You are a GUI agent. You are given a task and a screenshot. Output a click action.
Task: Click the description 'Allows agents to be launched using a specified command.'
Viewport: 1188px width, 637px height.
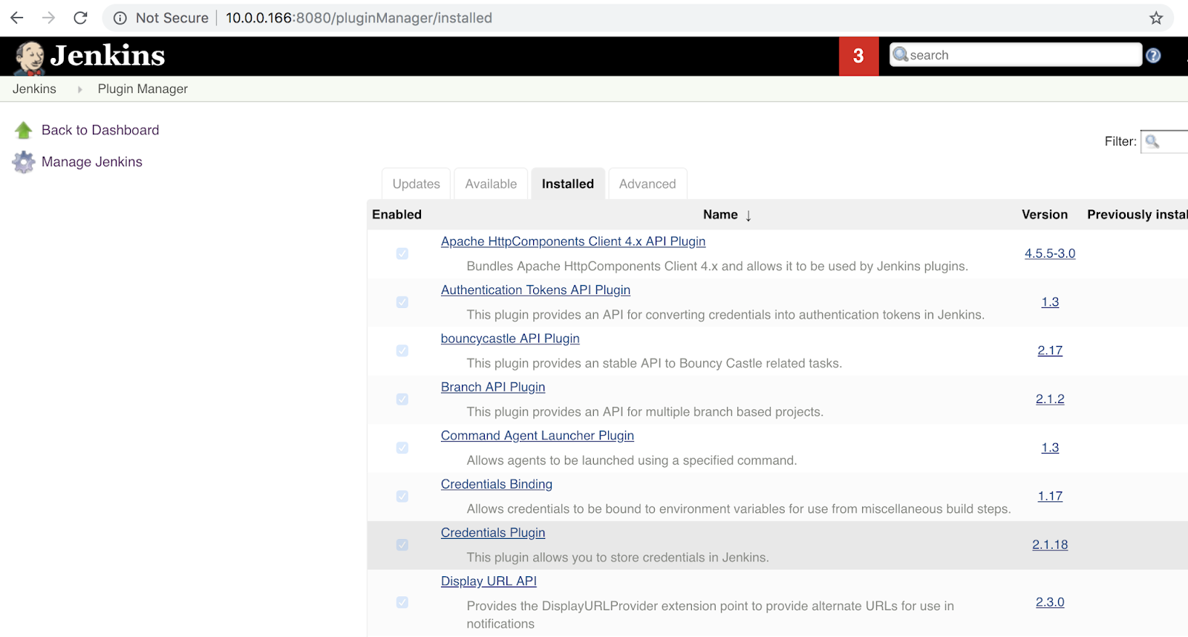tap(632, 460)
